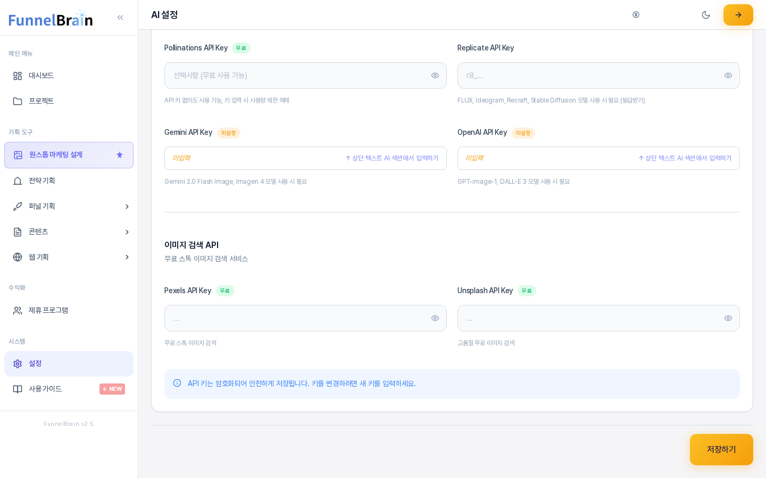Click the document icon for 콘텐츠
The width and height of the screenshot is (766, 478).
click(x=18, y=232)
